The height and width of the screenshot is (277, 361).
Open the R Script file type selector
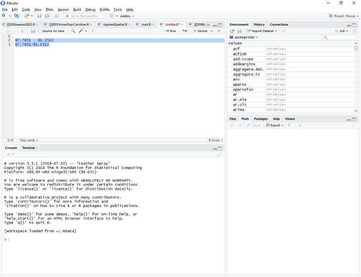[x=216, y=140]
